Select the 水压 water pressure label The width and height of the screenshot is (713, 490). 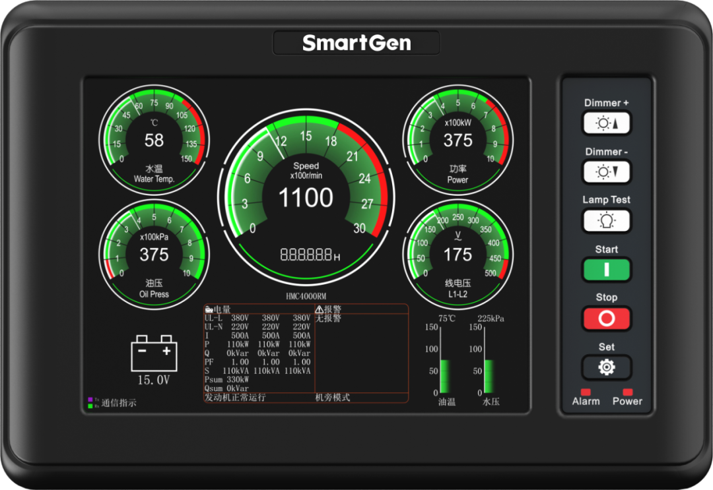pyautogui.click(x=491, y=402)
